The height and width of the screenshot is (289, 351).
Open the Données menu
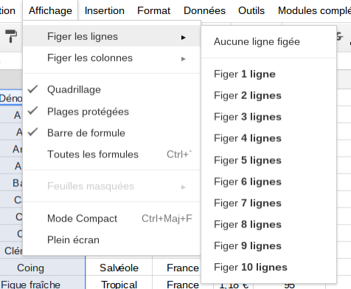click(204, 10)
